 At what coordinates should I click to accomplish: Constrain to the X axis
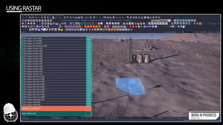[x=65, y=17]
